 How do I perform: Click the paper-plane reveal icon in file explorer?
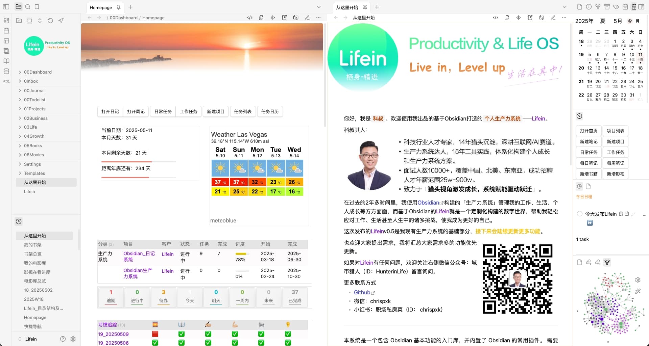(x=61, y=21)
